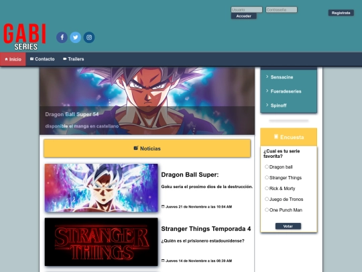This screenshot has width=362, height=272.
Task: Click the Registrate button
Action: pos(341,13)
